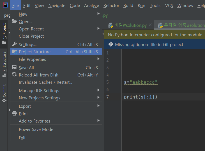Switch to the 문자열 압축 solution tab
The image size is (205, 151).
(180, 25)
